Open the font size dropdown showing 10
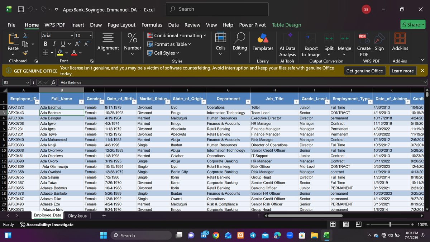Screen dimensions: 430x242 [x=91, y=35]
